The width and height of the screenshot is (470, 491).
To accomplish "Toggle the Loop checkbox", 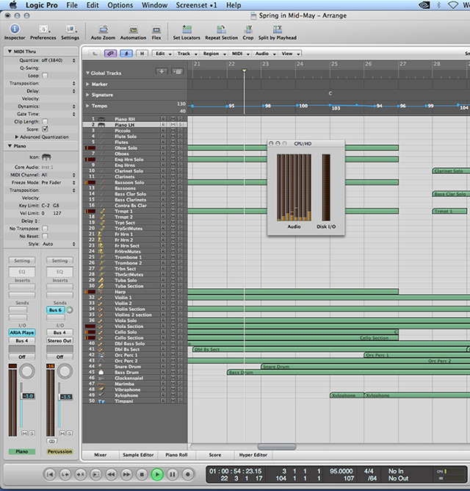I will (45, 76).
